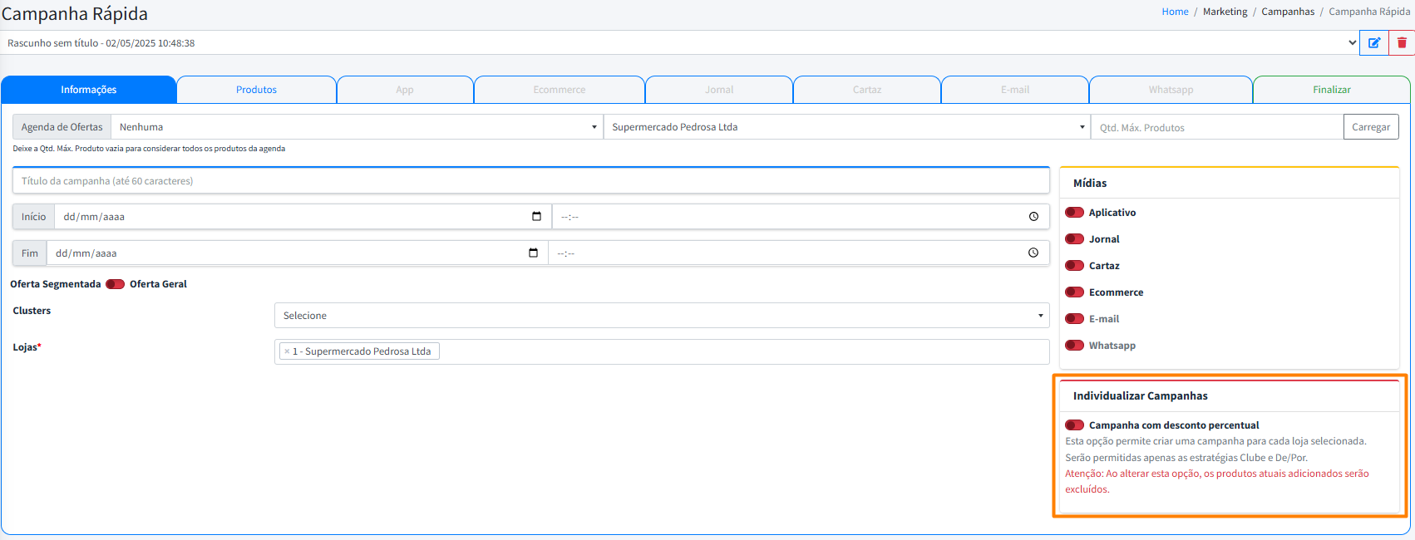Go to the Finalizar tab
1415x540 pixels.
tap(1331, 90)
